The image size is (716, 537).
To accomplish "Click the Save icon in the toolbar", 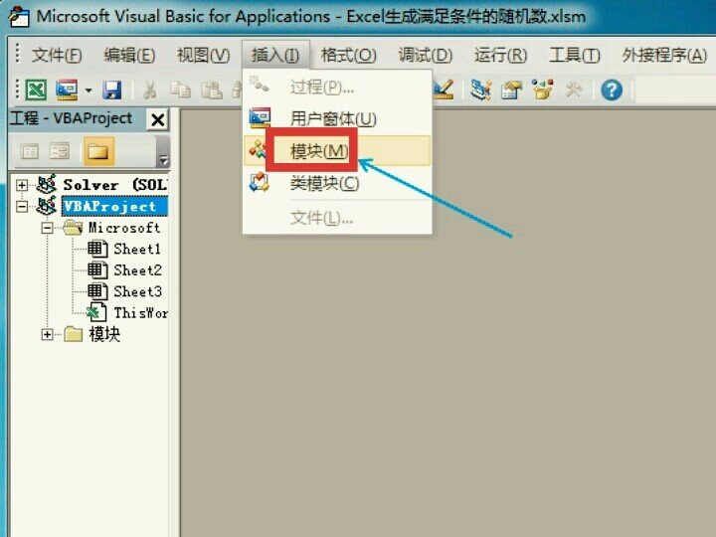I will (112, 90).
